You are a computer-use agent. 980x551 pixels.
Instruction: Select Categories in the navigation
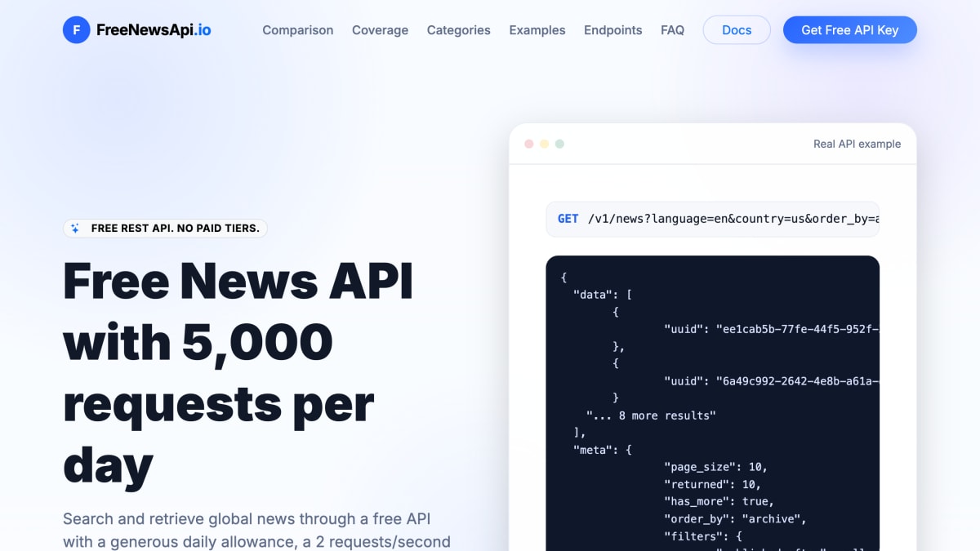(x=458, y=30)
